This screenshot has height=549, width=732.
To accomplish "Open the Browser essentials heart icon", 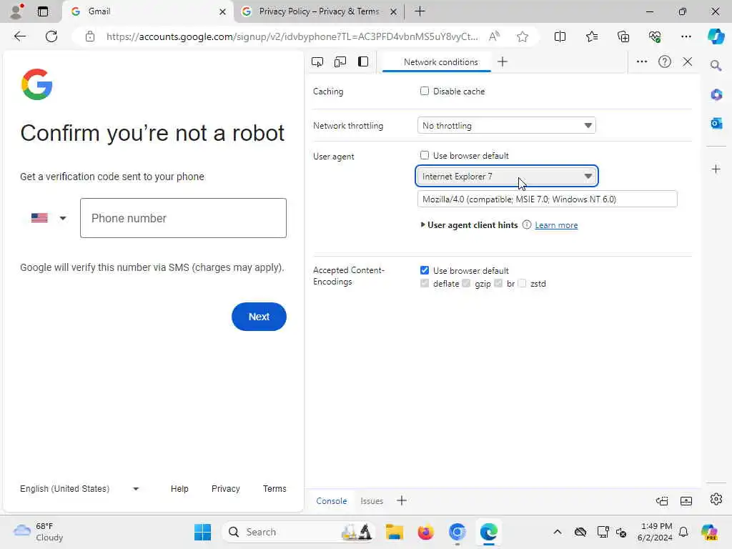I will click(x=655, y=36).
